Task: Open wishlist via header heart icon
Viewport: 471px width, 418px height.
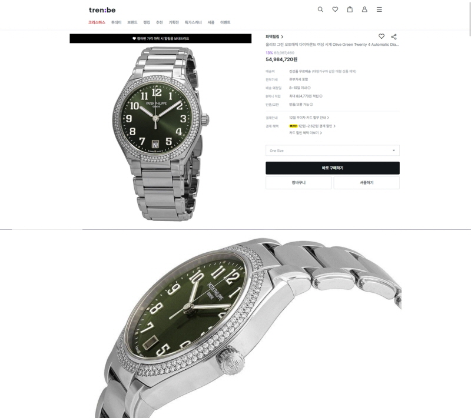Action: click(335, 9)
